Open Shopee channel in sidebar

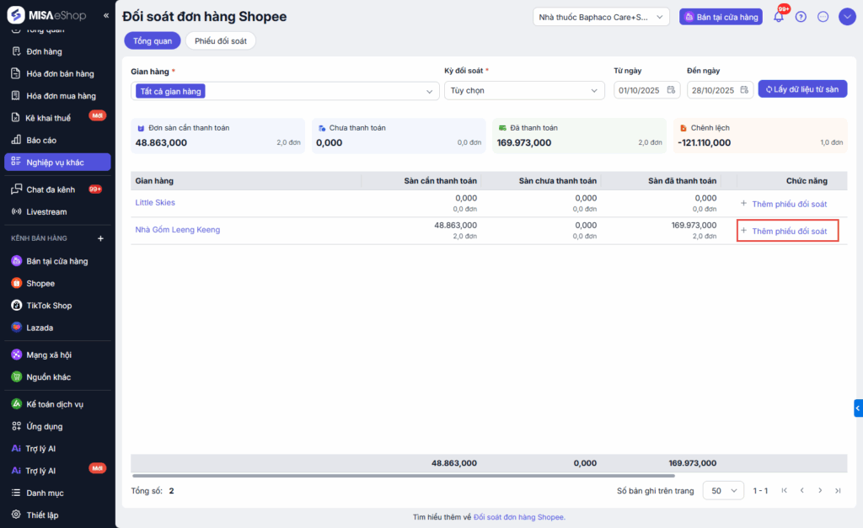[40, 284]
